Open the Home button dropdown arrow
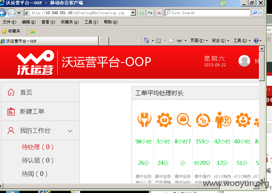272x193 pixels. pos(153,41)
